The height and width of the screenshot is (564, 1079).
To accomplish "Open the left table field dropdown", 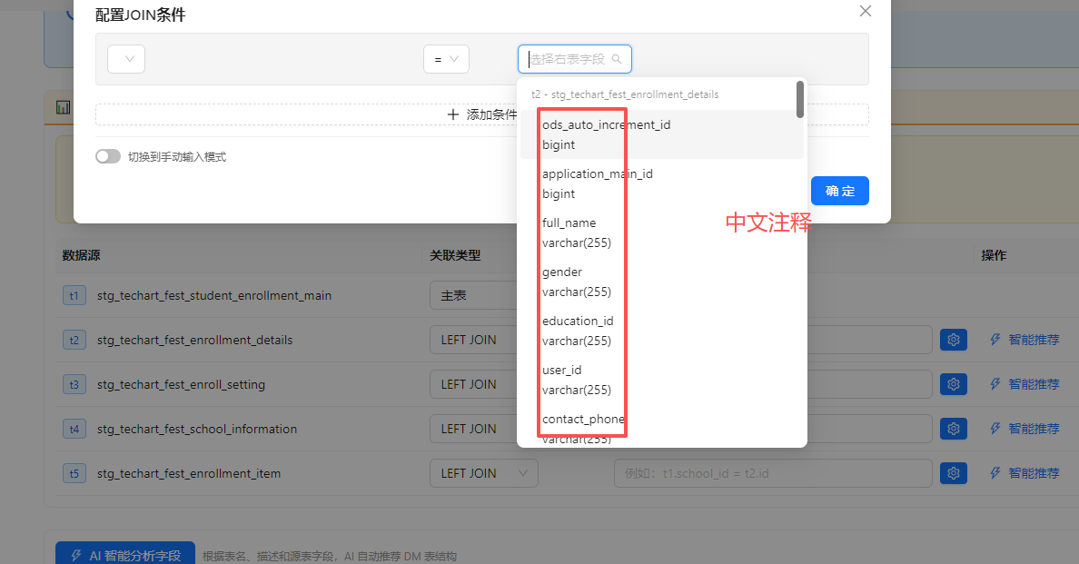I will (x=126, y=59).
